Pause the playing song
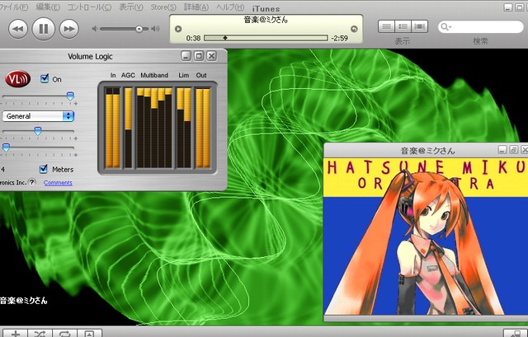528x337 pixels. tap(44, 29)
